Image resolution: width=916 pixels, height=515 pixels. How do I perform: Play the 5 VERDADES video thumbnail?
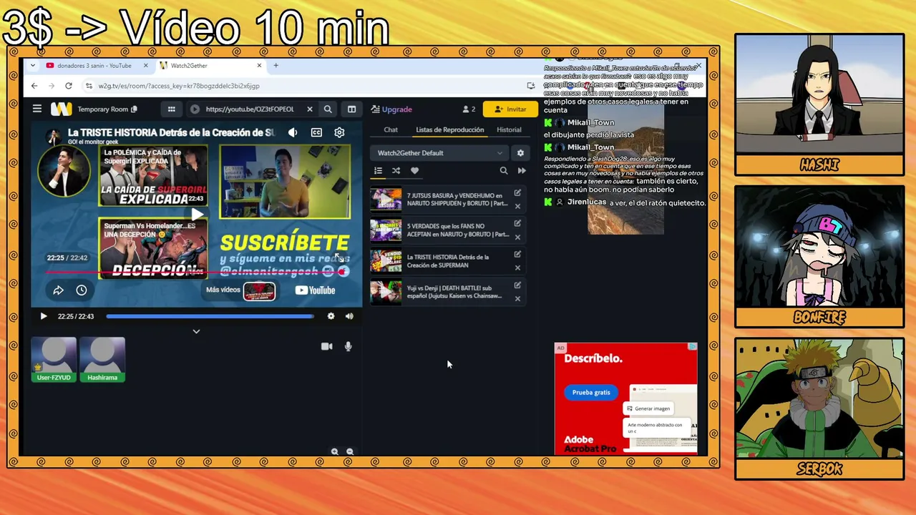tap(386, 230)
